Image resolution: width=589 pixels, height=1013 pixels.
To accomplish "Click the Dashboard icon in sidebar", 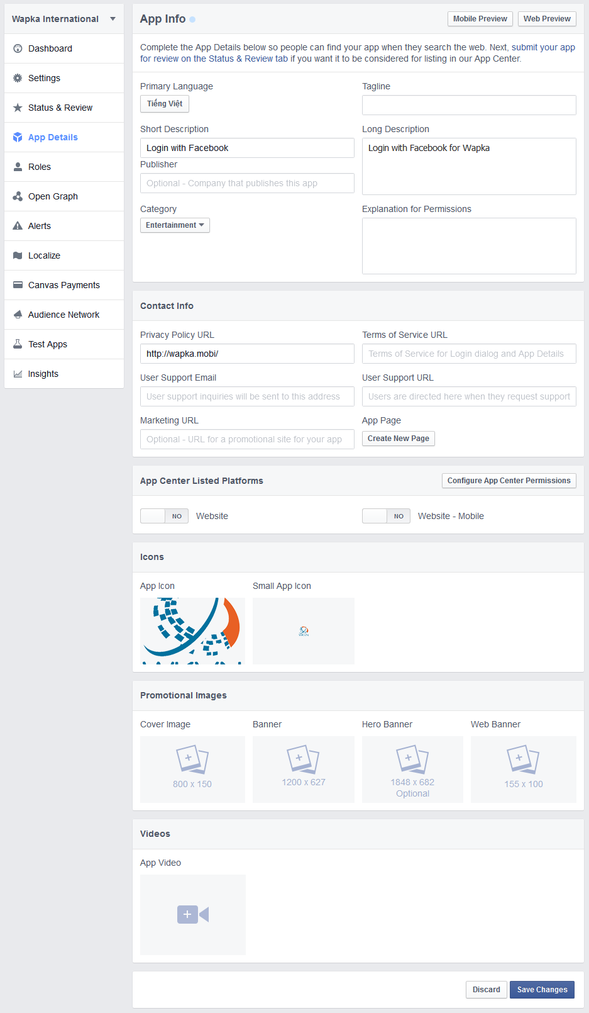I will 18,48.
